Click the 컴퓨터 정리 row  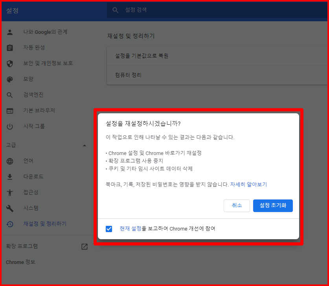(x=217, y=76)
